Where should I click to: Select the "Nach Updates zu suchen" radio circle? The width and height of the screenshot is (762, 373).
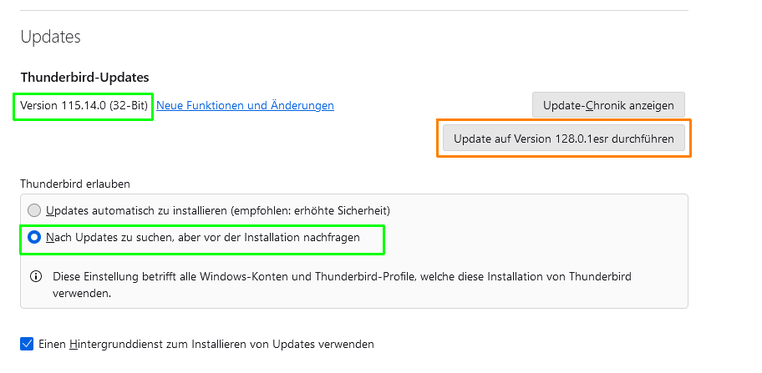[34, 238]
